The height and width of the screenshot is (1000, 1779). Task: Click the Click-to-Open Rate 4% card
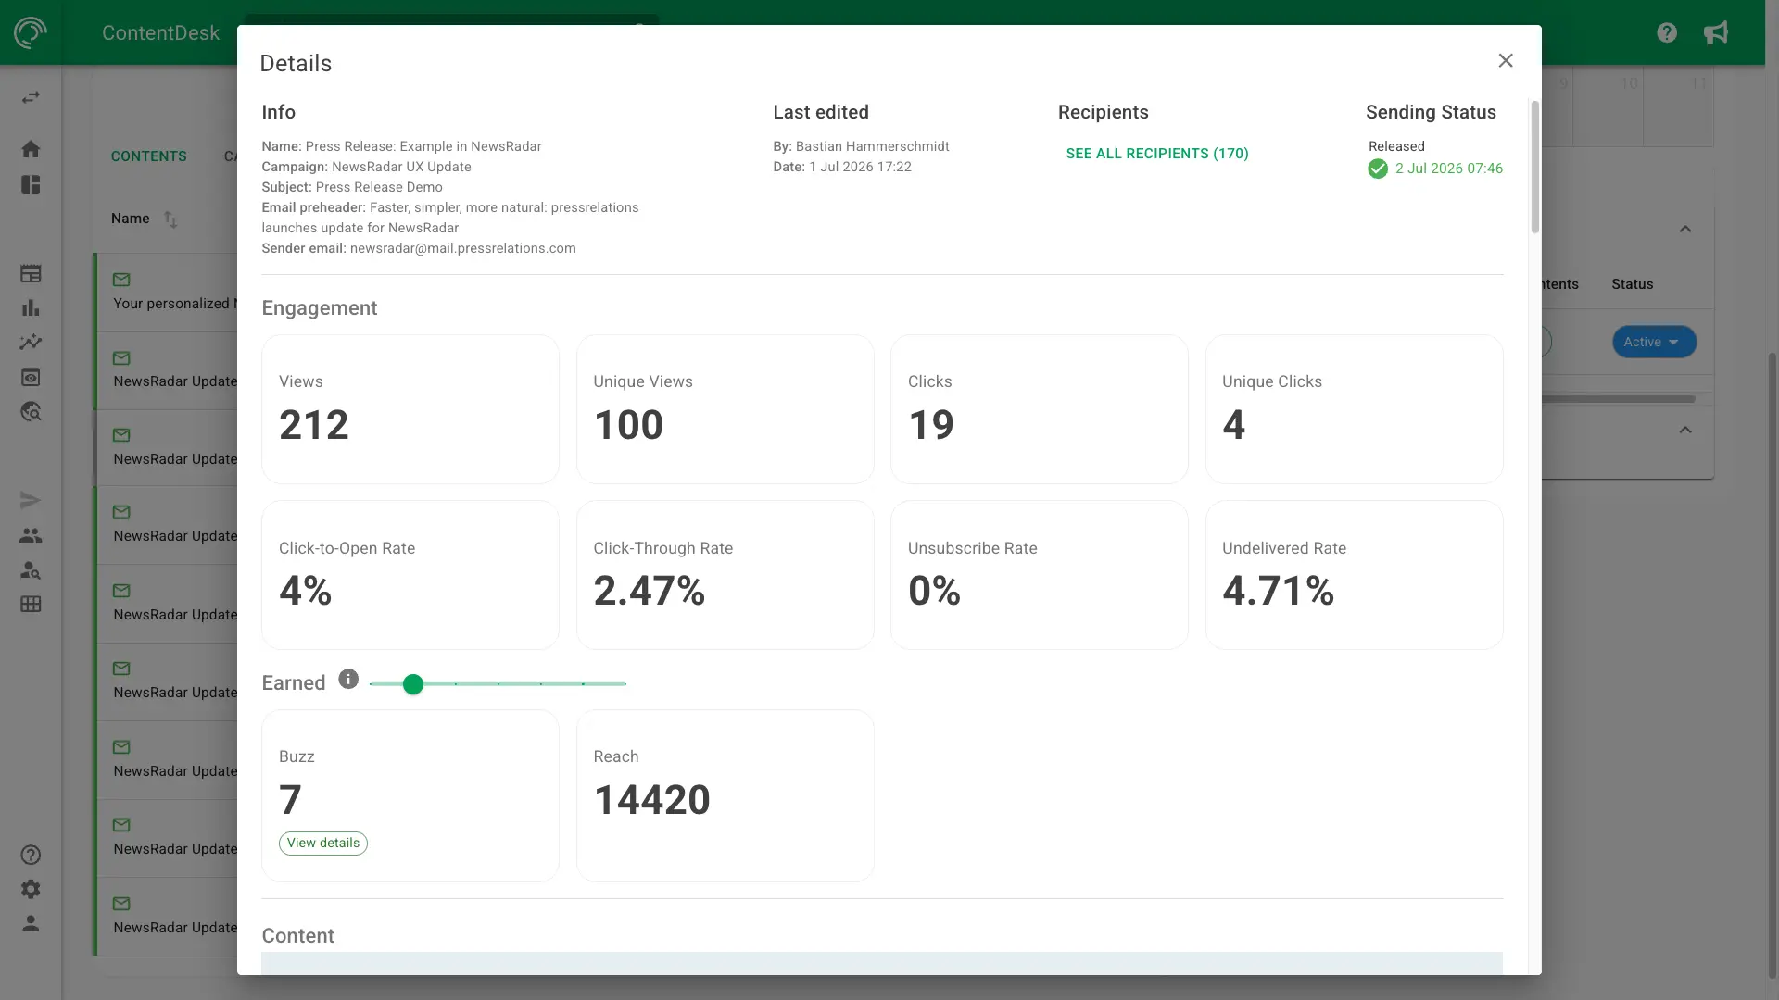410,575
